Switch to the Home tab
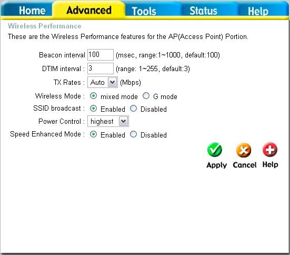Image resolution: width=290 pixels, height=255 pixels. (x=32, y=11)
